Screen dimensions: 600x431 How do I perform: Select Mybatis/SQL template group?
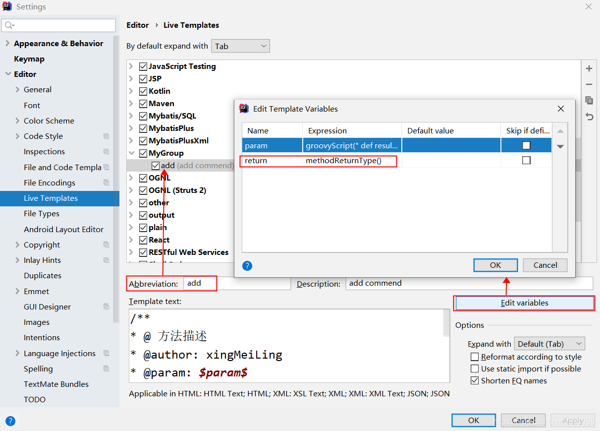point(172,116)
